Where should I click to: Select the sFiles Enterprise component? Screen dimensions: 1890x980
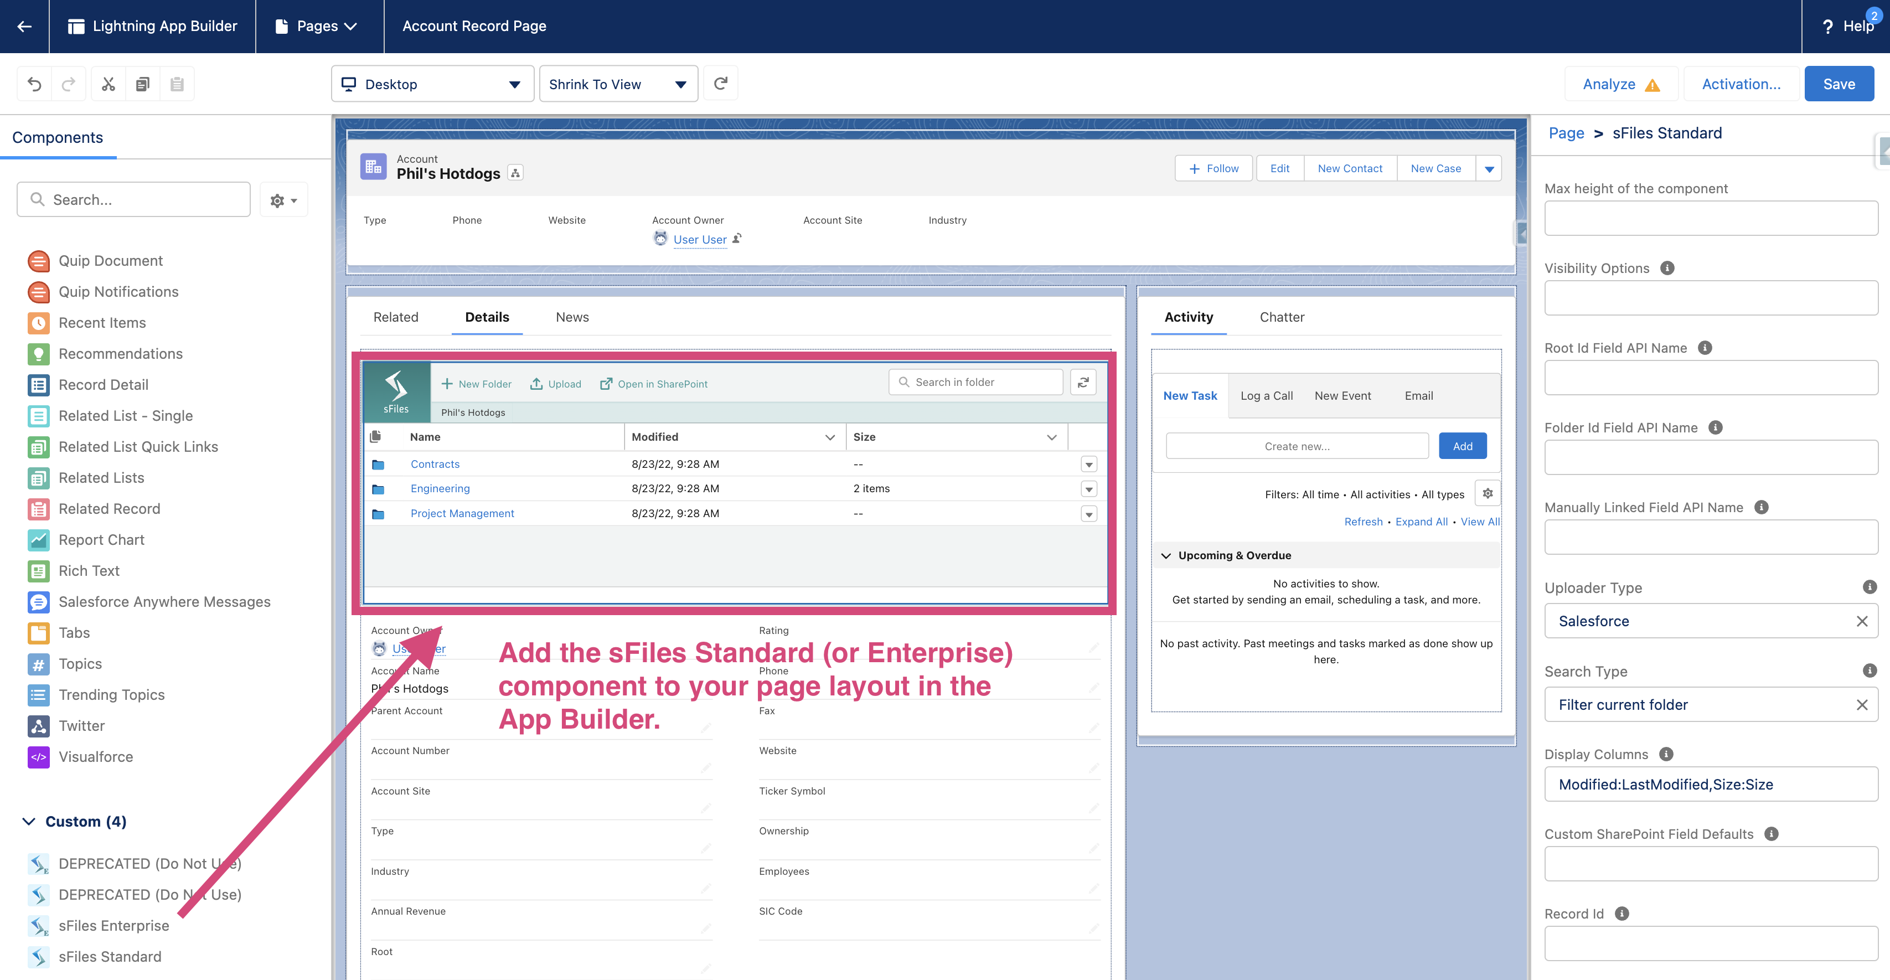113,926
